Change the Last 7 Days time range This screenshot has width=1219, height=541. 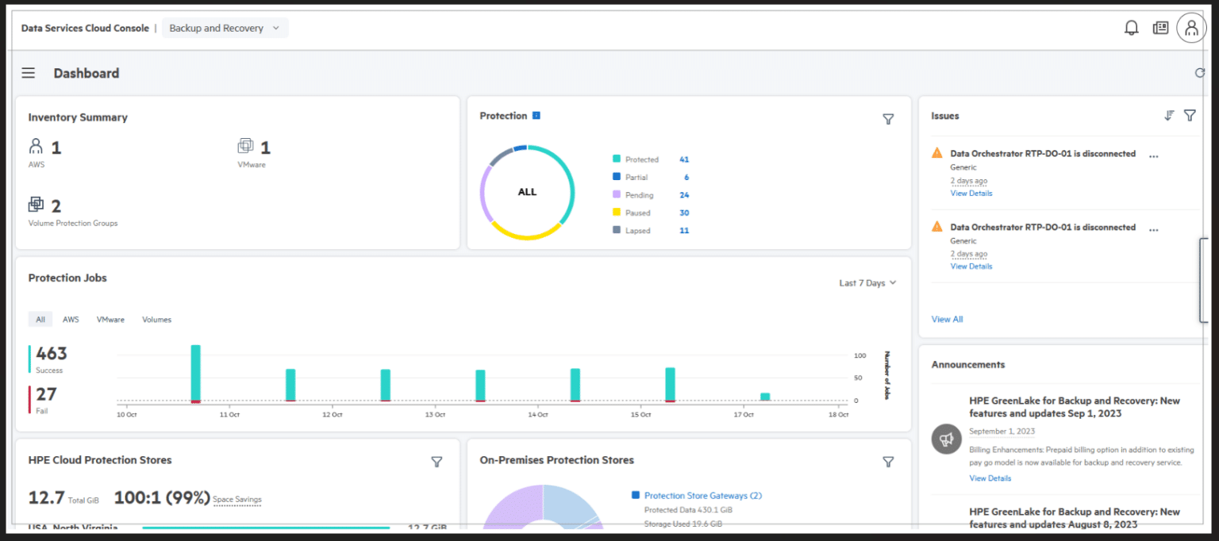pos(867,283)
